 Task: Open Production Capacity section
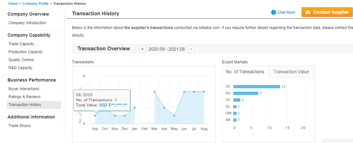coord(26,52)
